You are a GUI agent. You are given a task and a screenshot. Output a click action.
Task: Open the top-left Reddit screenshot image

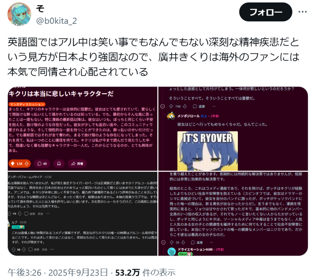pyautogui.click(x=83, y=129)
